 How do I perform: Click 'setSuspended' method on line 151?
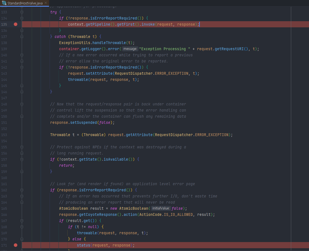[x=84, y=122]
